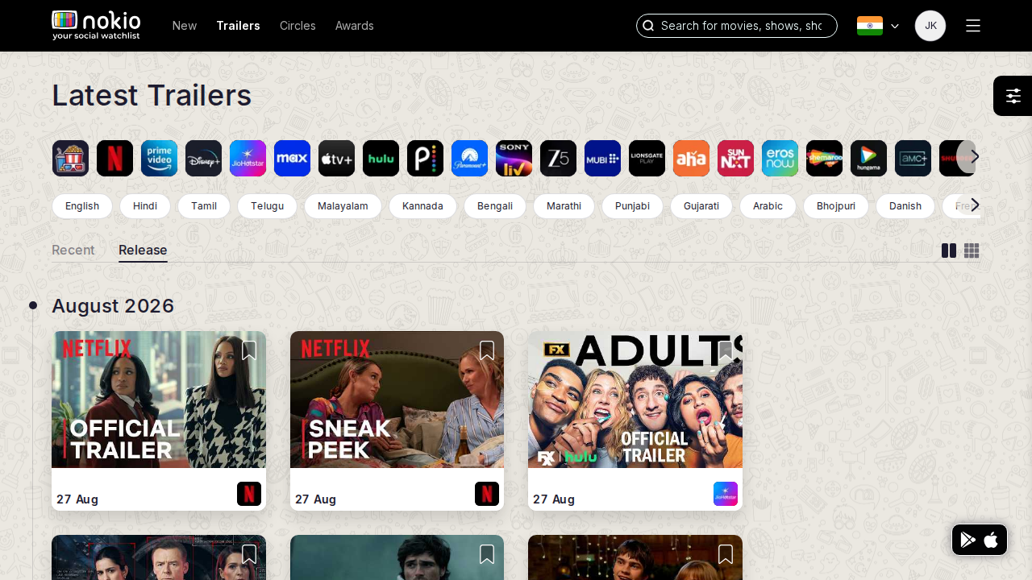Bookmark the first card in the second row
Viewport: 1032px width, 580px height.
point(248,554)
